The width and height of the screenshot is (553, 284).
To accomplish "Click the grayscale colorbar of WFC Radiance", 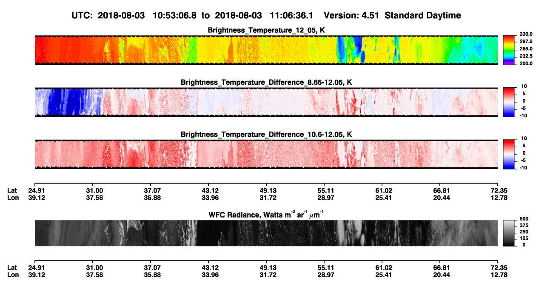I will [509, 233].
